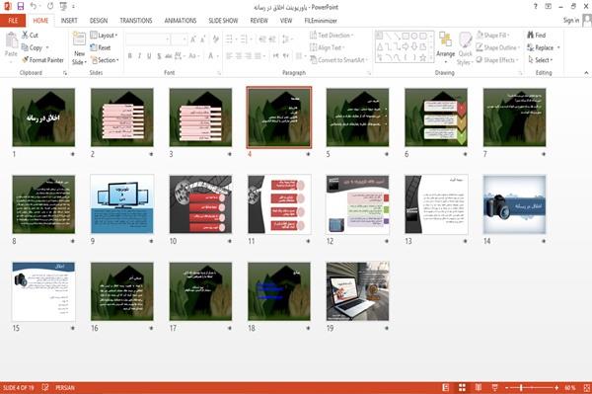This screenshot has width=592, height=394.
Task: Click the New Slide icon
Action: pos(79,39)
